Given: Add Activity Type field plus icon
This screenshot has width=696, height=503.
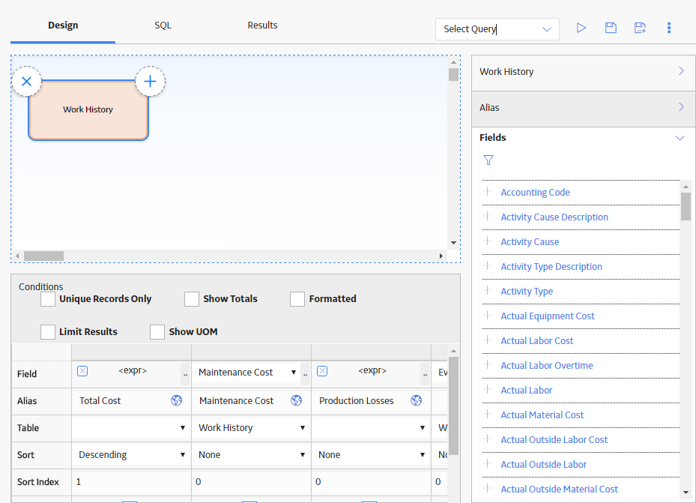Looking at the screenshot, I should [488, 291].
